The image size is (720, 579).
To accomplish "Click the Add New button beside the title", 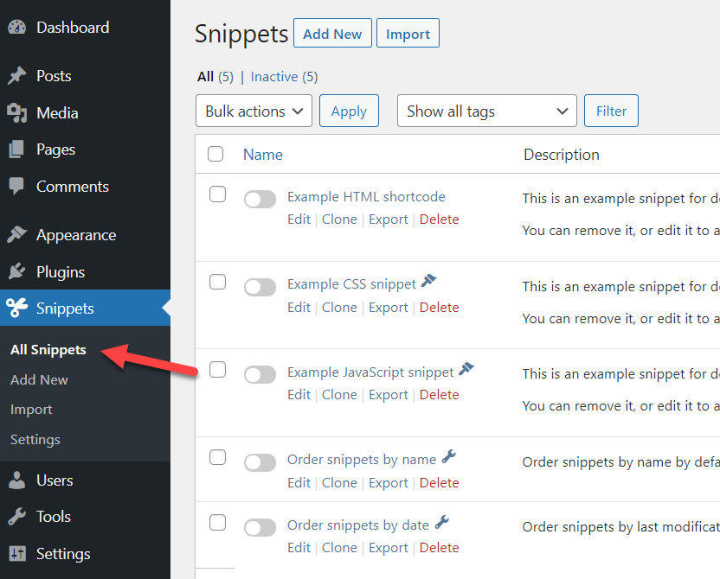I will 332,34.
